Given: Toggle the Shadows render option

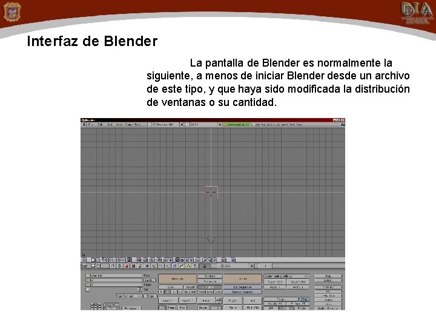Looking at the screenshot, I should (x=210, y=276).
